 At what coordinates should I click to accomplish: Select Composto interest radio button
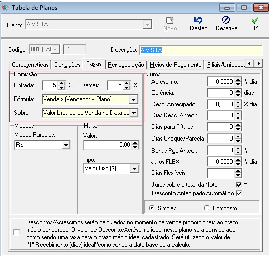(206, 208)
